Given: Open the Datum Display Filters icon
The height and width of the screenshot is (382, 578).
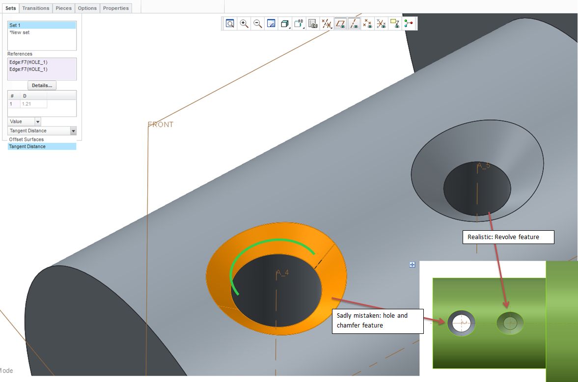Looking at the screenshot, I should pos(326,24).
